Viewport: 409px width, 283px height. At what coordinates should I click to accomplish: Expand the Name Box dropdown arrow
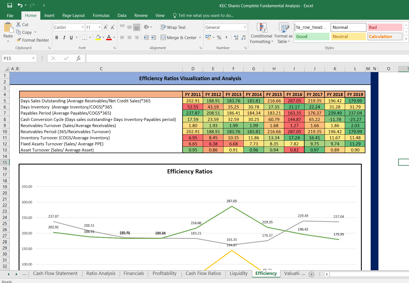point(33,58)
